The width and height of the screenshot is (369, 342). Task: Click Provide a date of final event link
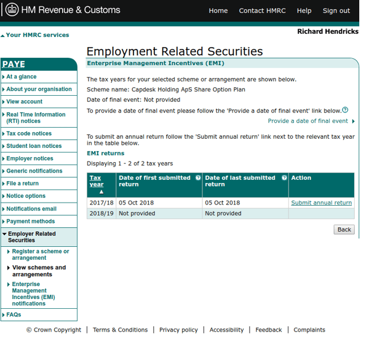coord(307,121)
